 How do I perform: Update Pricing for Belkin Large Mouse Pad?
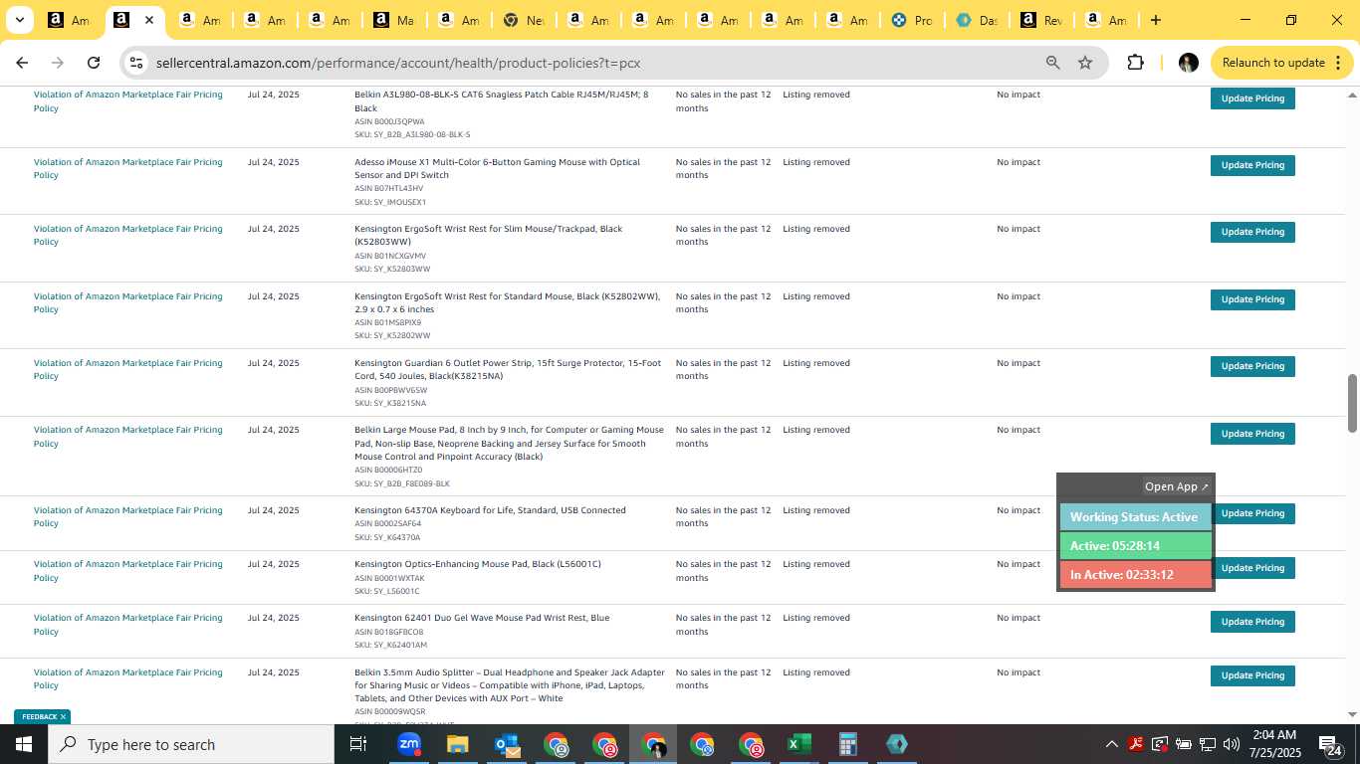1252,434
